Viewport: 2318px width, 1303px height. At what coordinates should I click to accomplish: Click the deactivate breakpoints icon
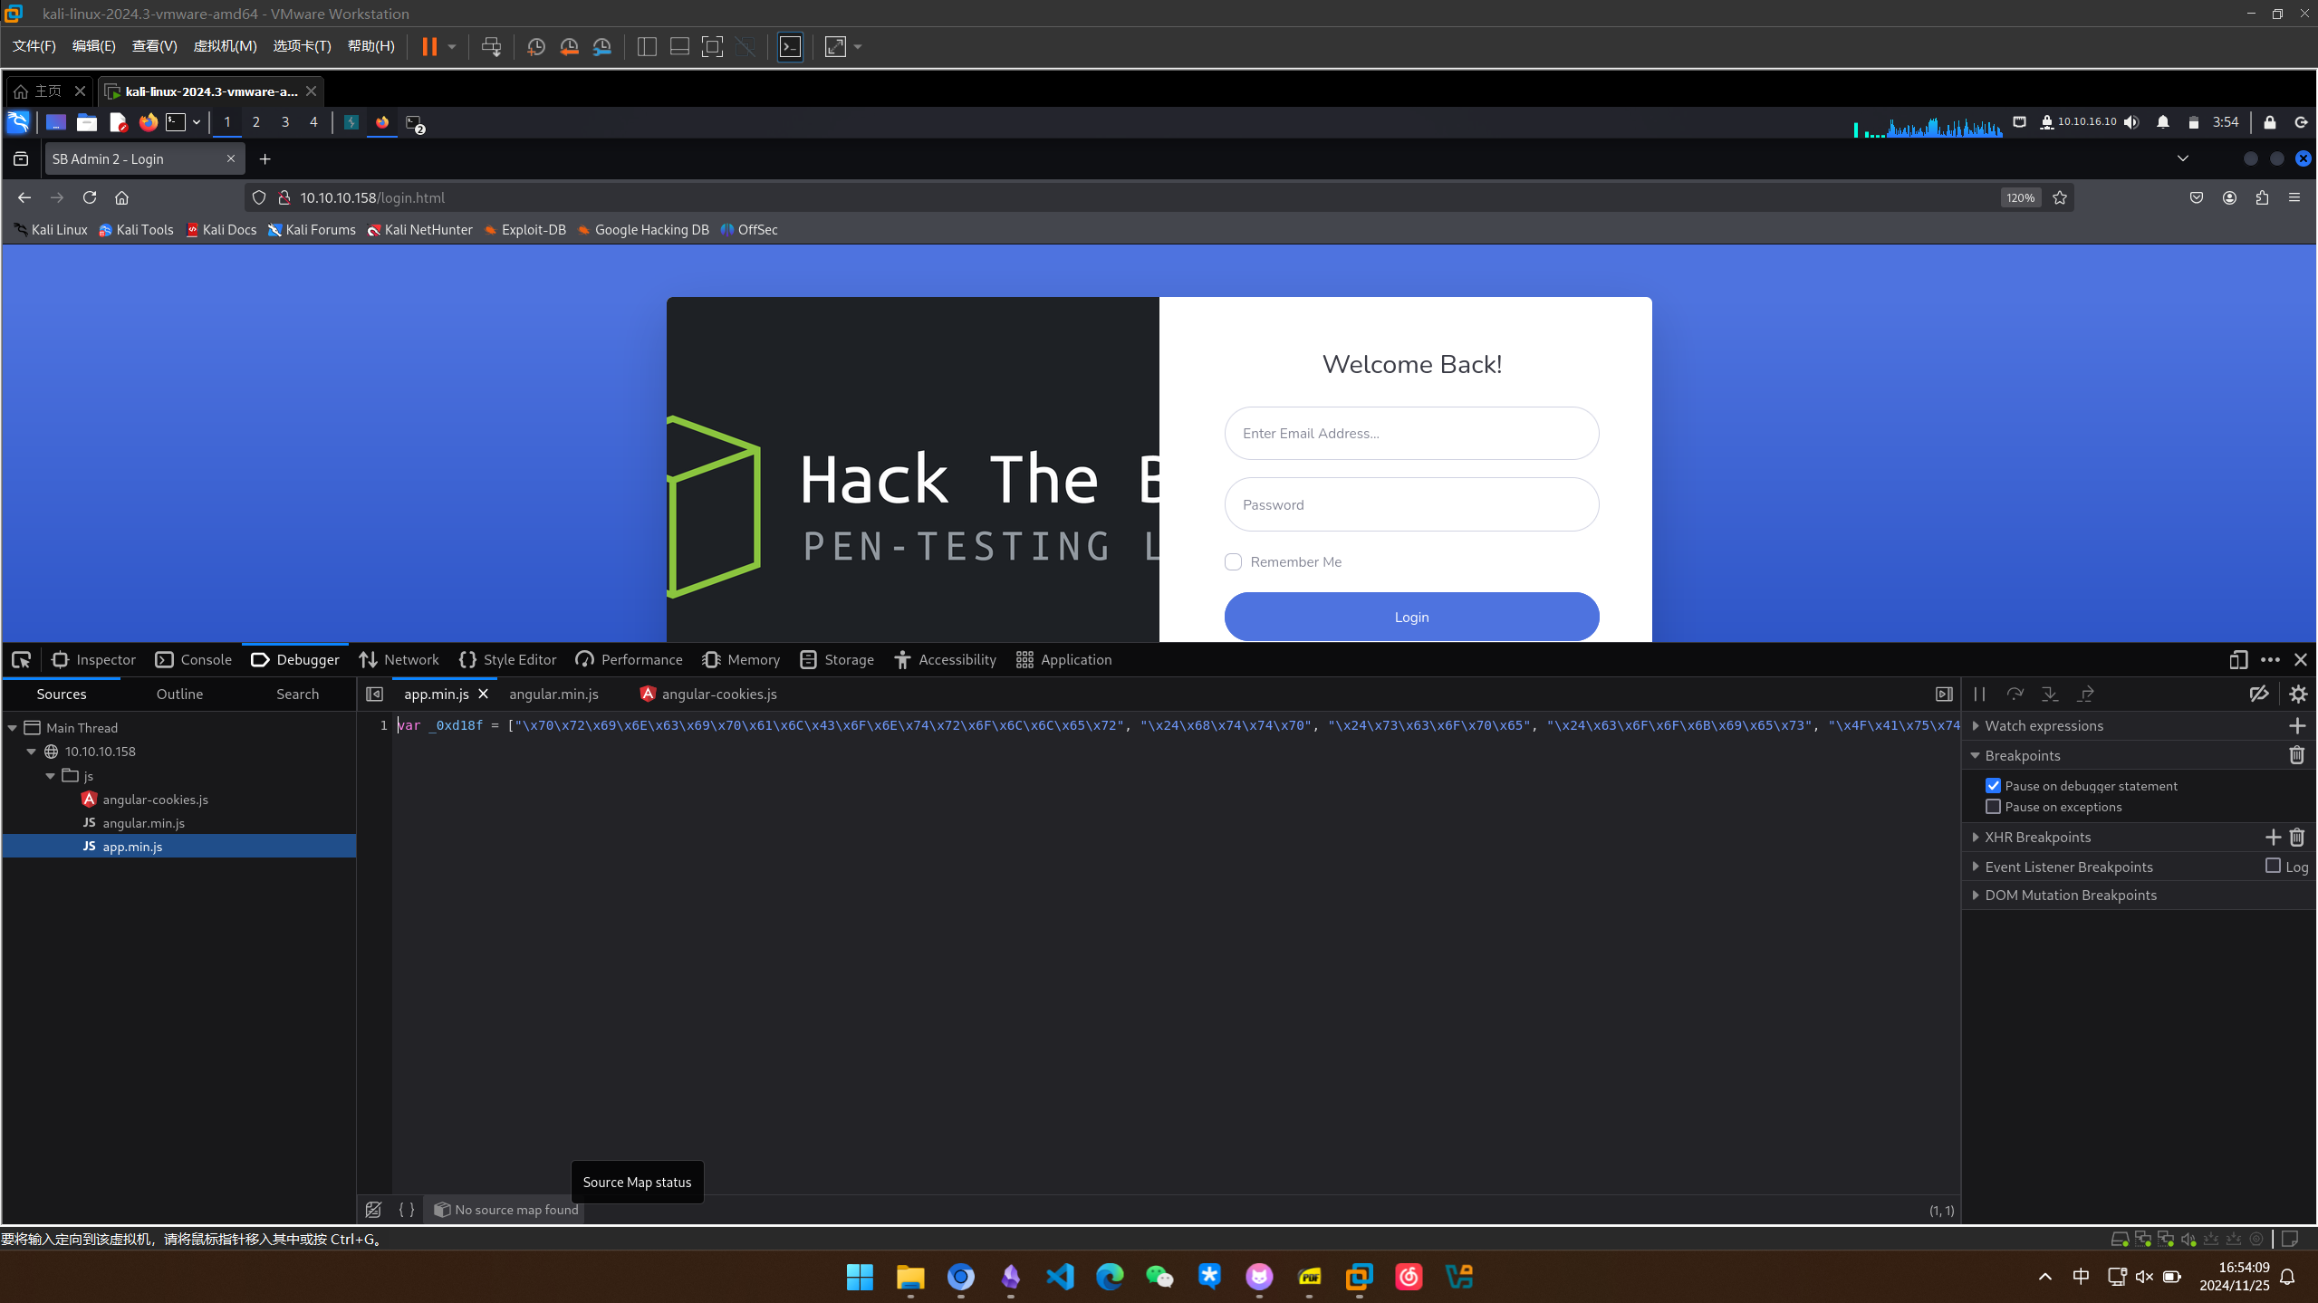pyautogui.click(x=2259, y=695)
